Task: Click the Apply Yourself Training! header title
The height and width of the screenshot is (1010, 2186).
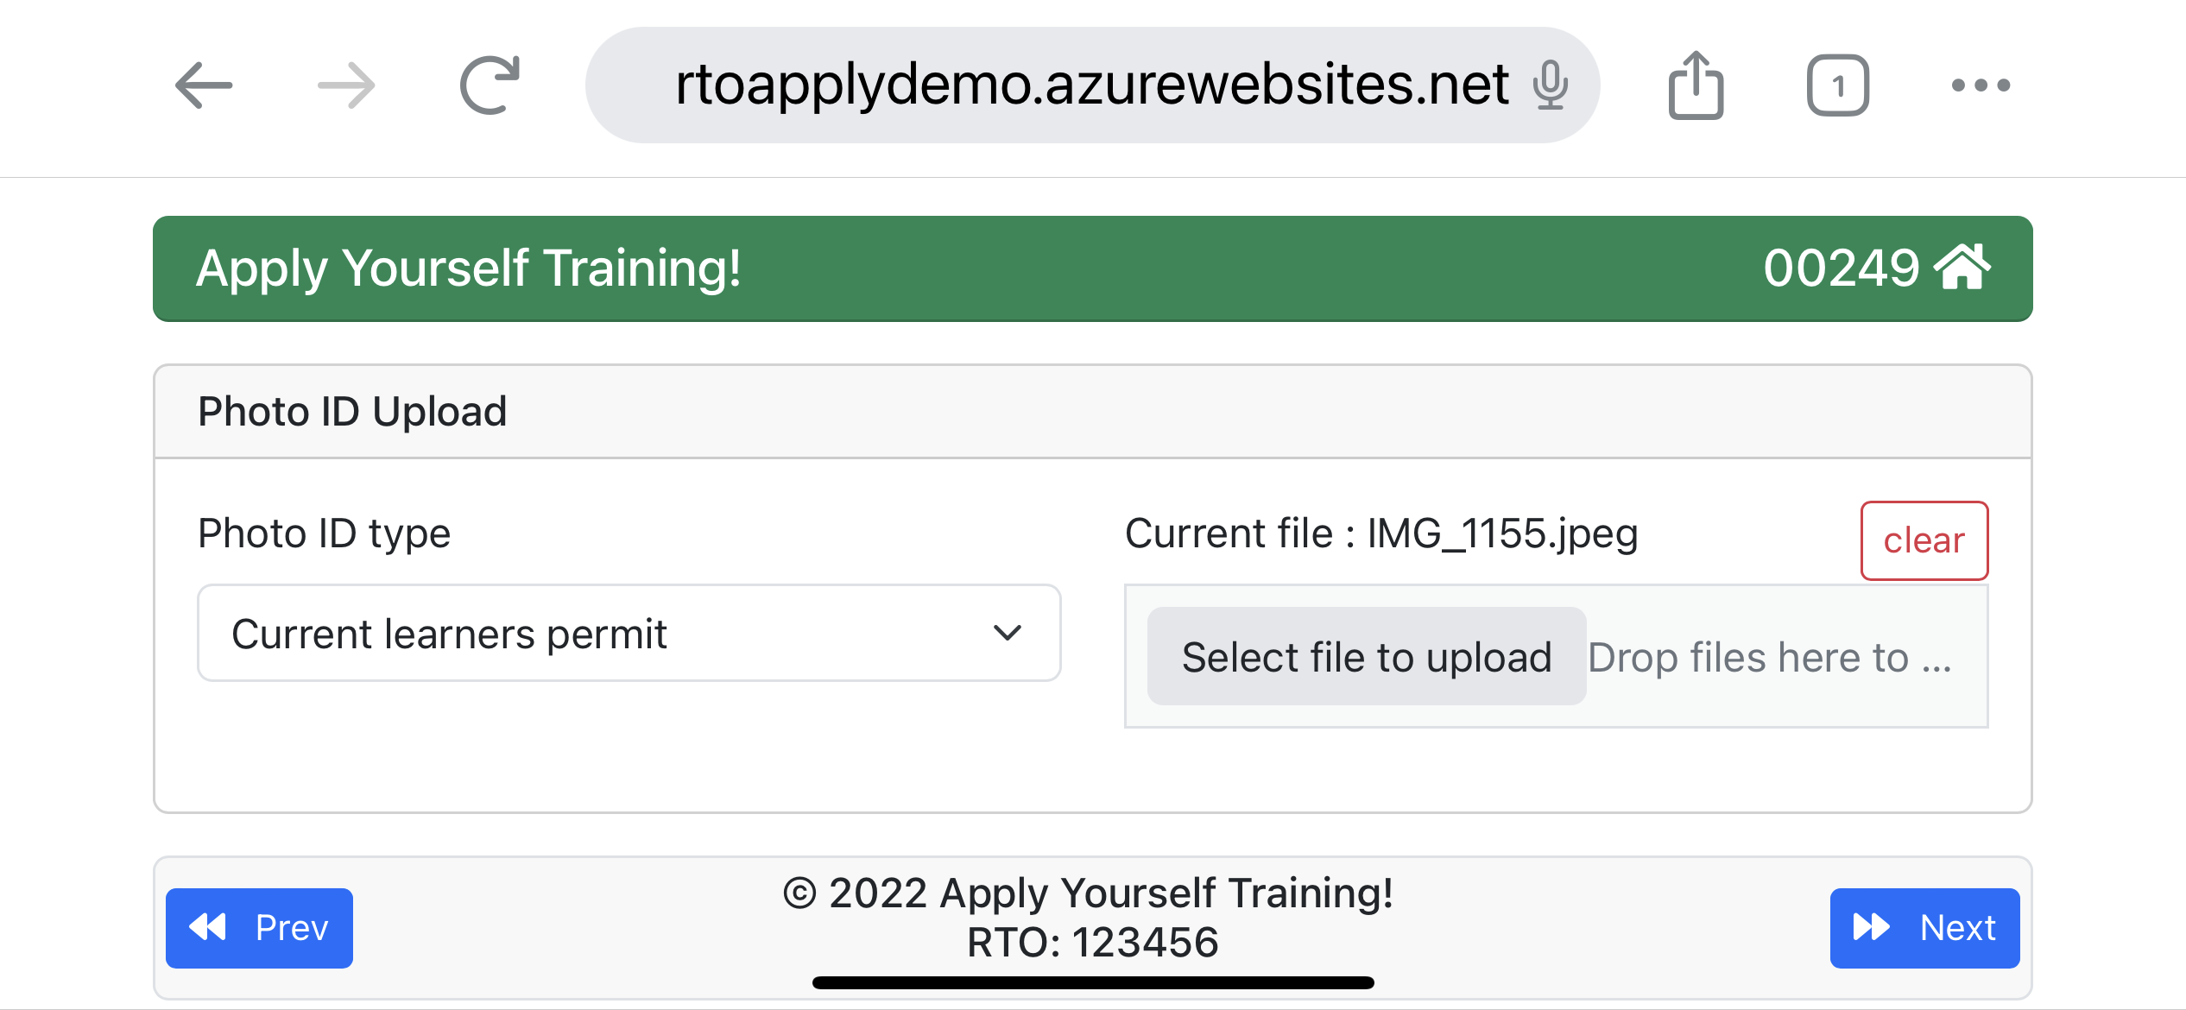Action: click(468, 268)
